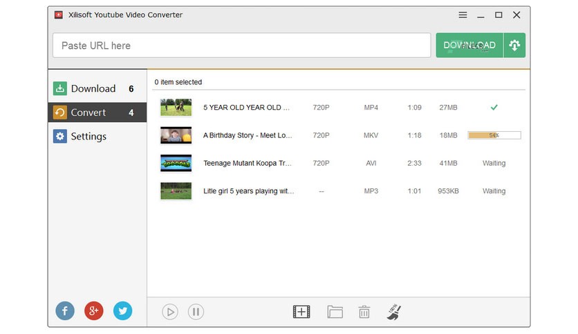Click the 18MB size value
Screen dimensions: 578x334
tap(448, 135)
